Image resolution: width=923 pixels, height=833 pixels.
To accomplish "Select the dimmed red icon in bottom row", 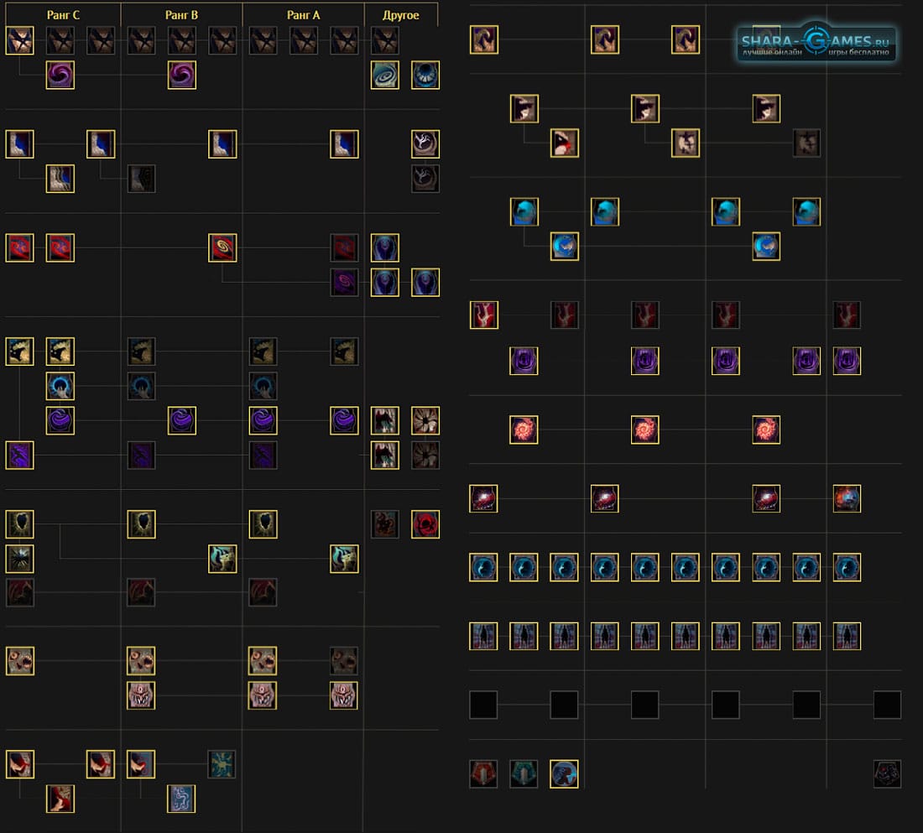I will click(484, 774).
